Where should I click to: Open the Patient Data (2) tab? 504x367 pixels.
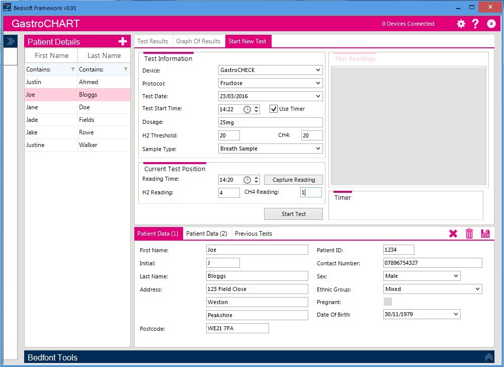pos(207,234)
